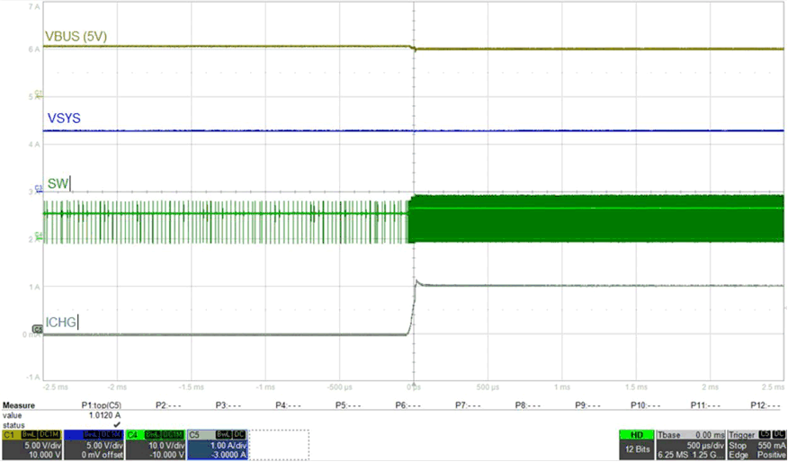Click the empty dashed descriptor slot
This screenshot has height=462, width=788.
[279, 444]
